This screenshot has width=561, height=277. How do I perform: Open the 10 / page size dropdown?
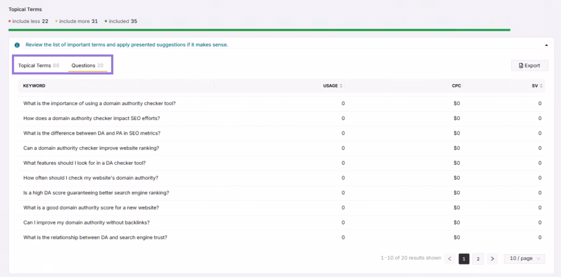click(524, 259)
